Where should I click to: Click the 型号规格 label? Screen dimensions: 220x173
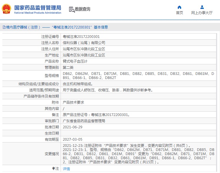[x=52, y=76]
